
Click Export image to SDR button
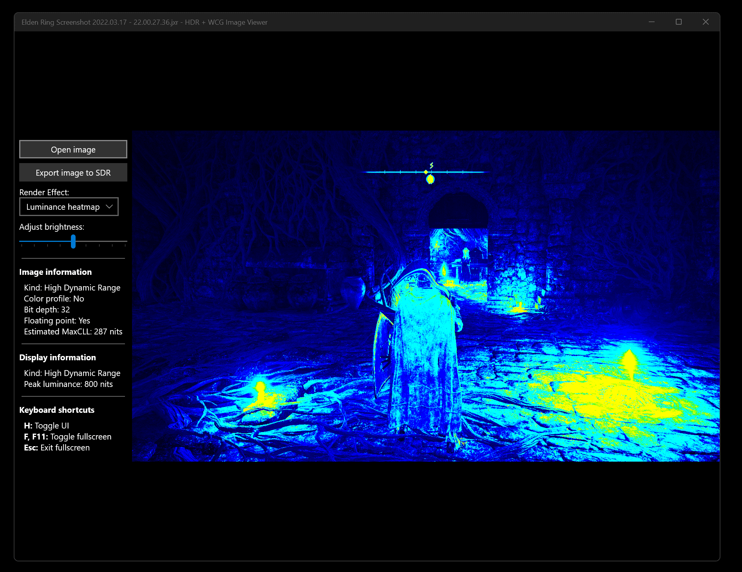(73, 173)
